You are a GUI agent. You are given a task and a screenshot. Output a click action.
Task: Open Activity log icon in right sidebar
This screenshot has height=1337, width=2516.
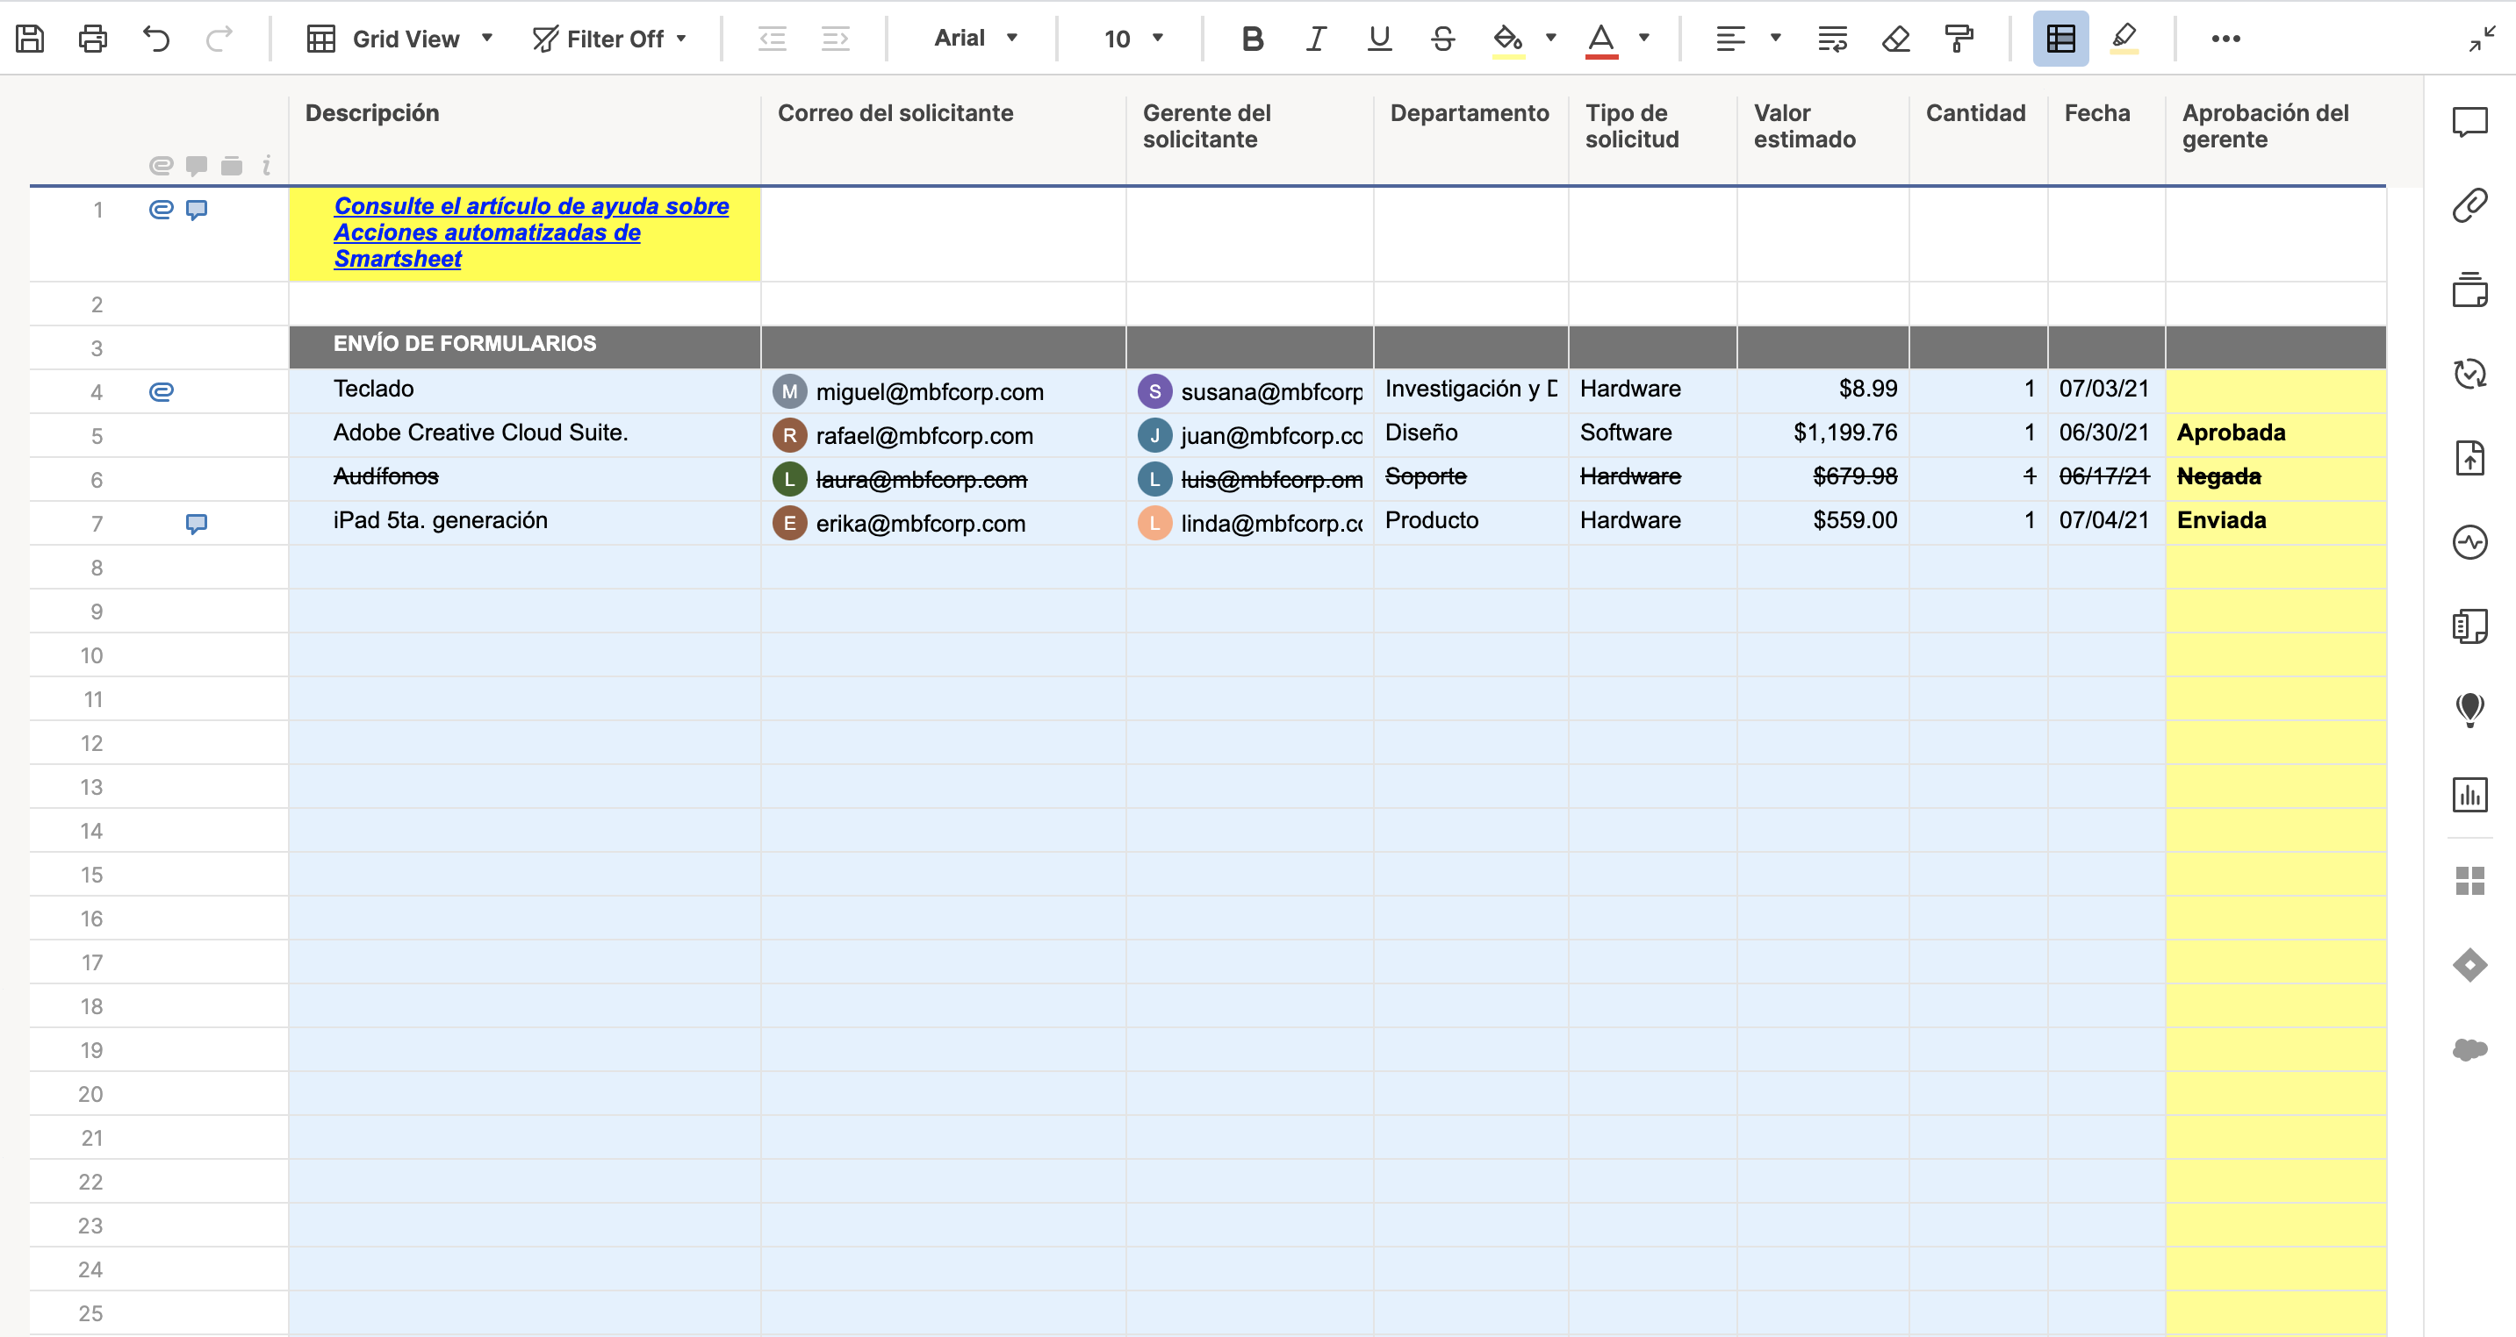(x=2469, y=541)
